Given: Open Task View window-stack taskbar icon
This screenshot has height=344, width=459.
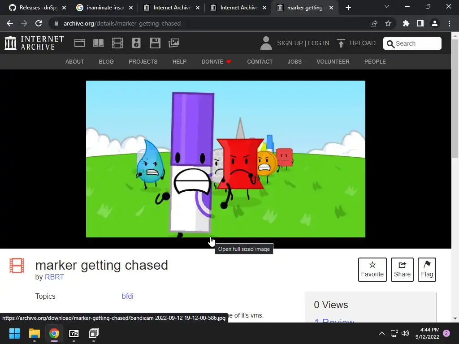Looking at the screenshot, I should click(94, 333).
